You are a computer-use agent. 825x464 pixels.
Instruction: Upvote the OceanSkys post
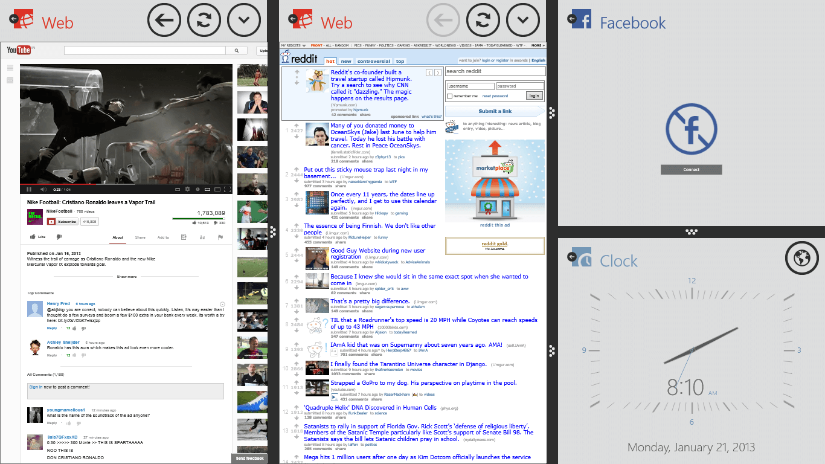[297, 126]
